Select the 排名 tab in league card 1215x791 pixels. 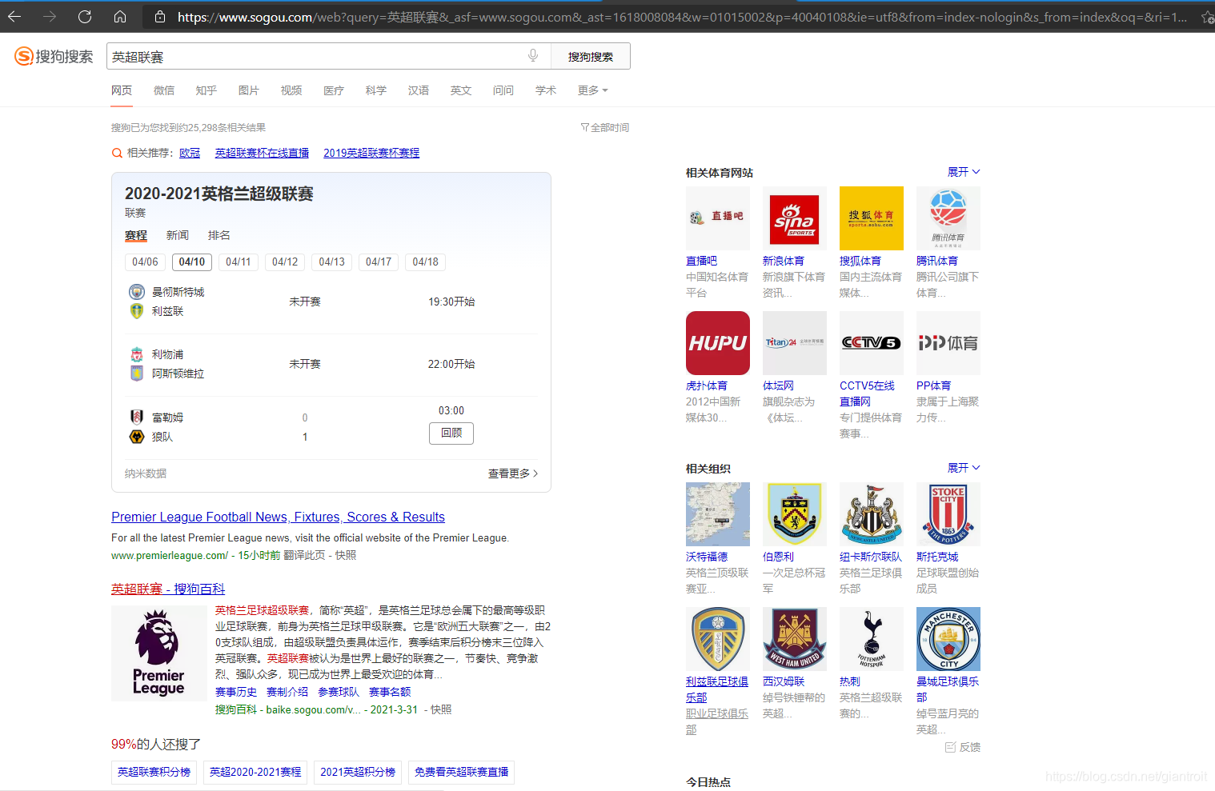coord(219,235)
